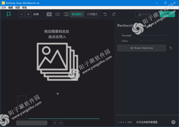
Task: Select the side-by-side compare view
Action: 58,14
